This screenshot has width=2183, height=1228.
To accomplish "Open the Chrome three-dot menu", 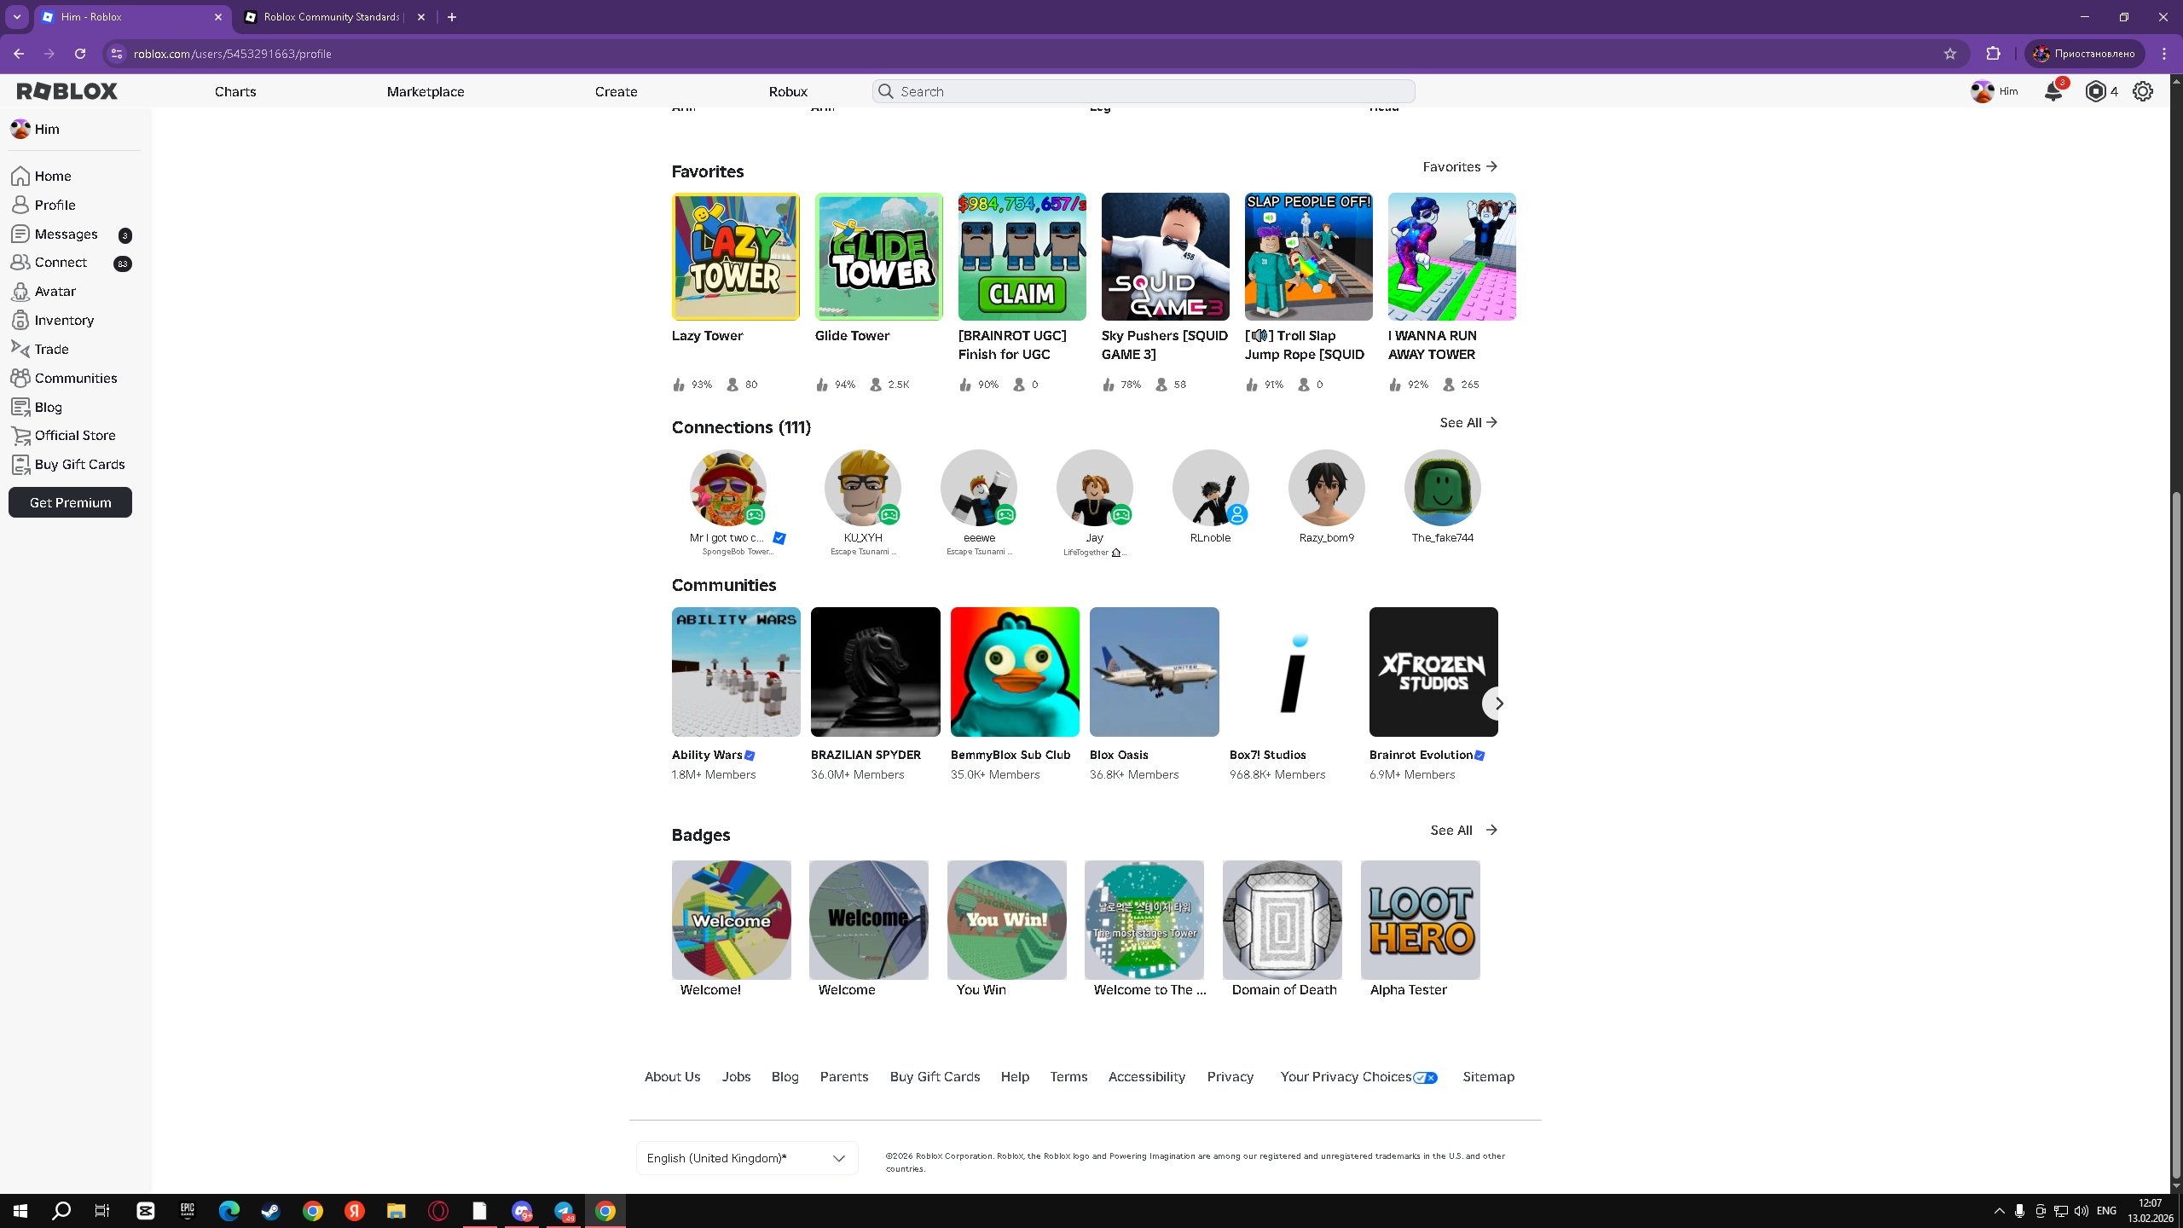I will tap(2164, 54).
